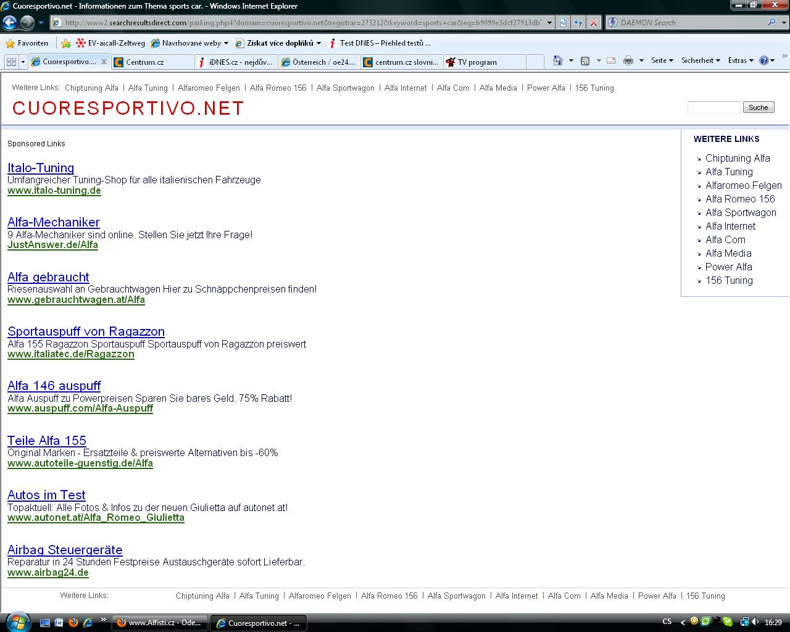Image resolution: width=790 pixels, height=632 pixels.
Task: Click Chiptuning Alfa in the Weitere Links sidebar
Action: [738, 158]
